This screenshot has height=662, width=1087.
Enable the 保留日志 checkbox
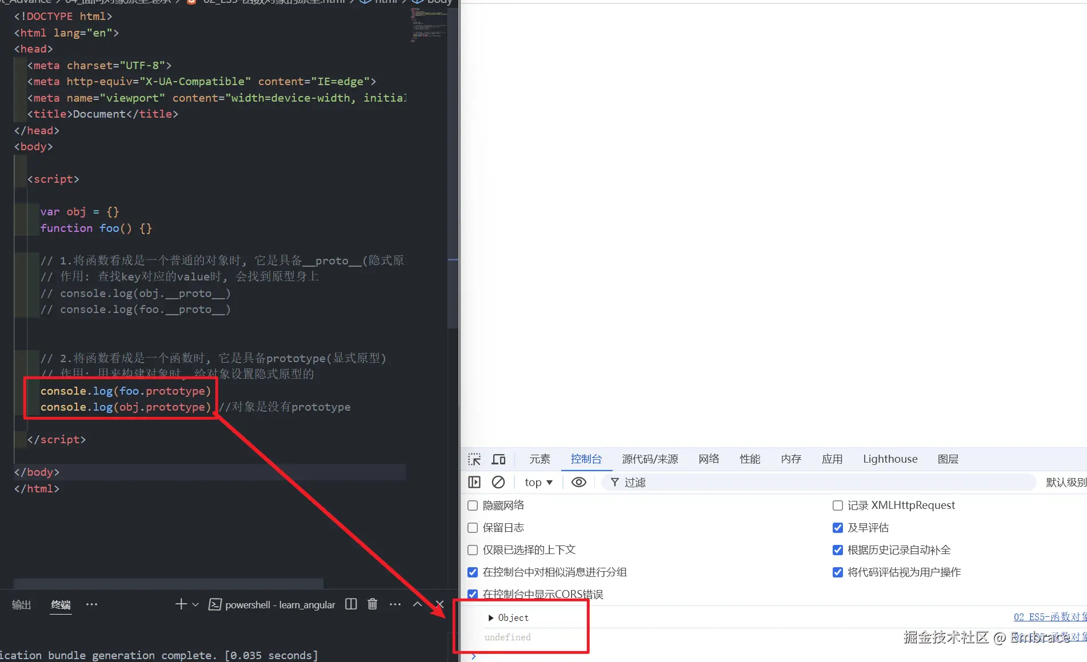pyautogui.click(x=473, y=528)
